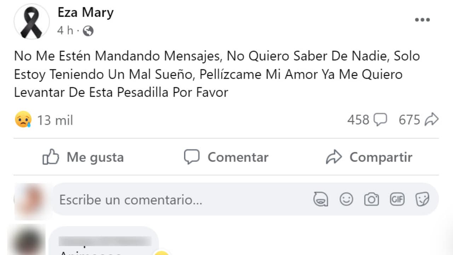Open Eza Mary's profile
Viewport: 453px width, 255px height.
pos(85,12)
